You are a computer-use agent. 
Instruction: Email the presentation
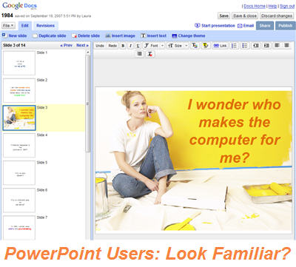246,26
